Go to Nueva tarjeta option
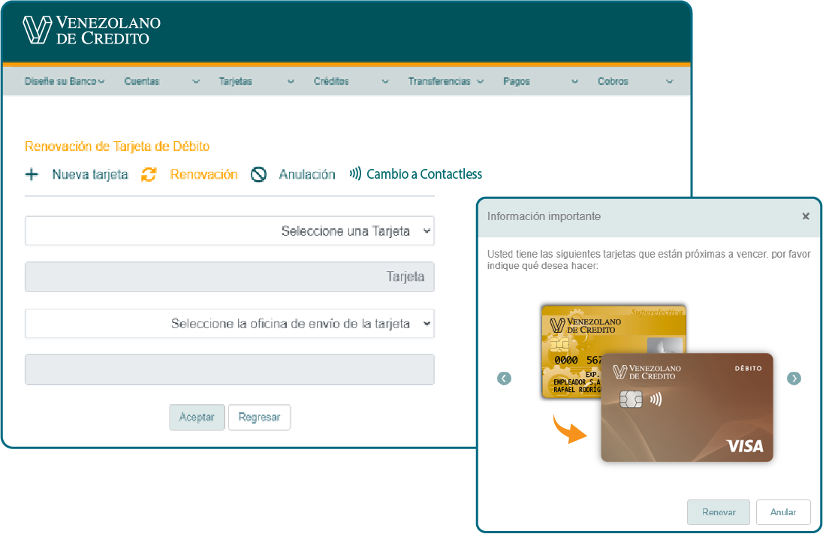Image resolution: width=823 pixels, height=534 pixels. pos(90,174)
